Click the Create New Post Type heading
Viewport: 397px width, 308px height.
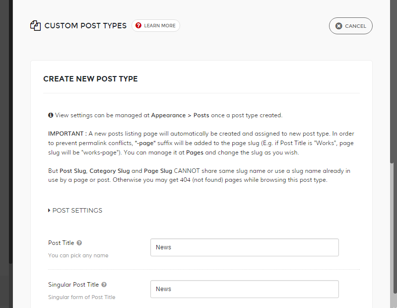click(90, 79)
